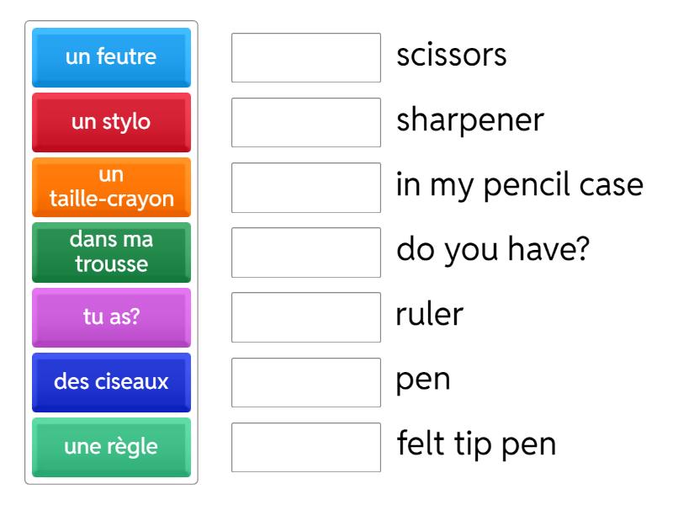The width and height of the screenshot is (673, 505).
Task: Click the answer box next to 'ruler'
Action: coord(306,316)
